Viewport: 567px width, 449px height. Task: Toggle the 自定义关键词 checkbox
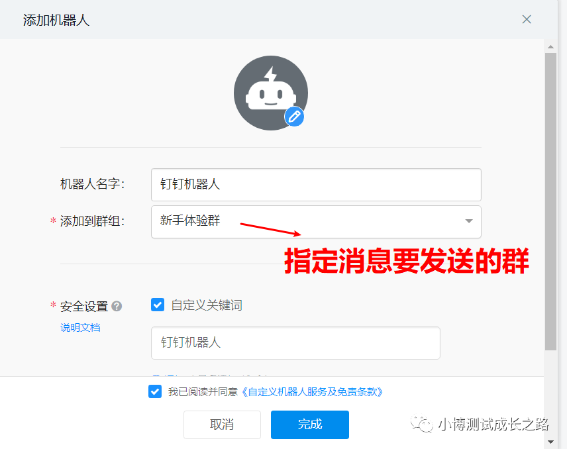158,305
